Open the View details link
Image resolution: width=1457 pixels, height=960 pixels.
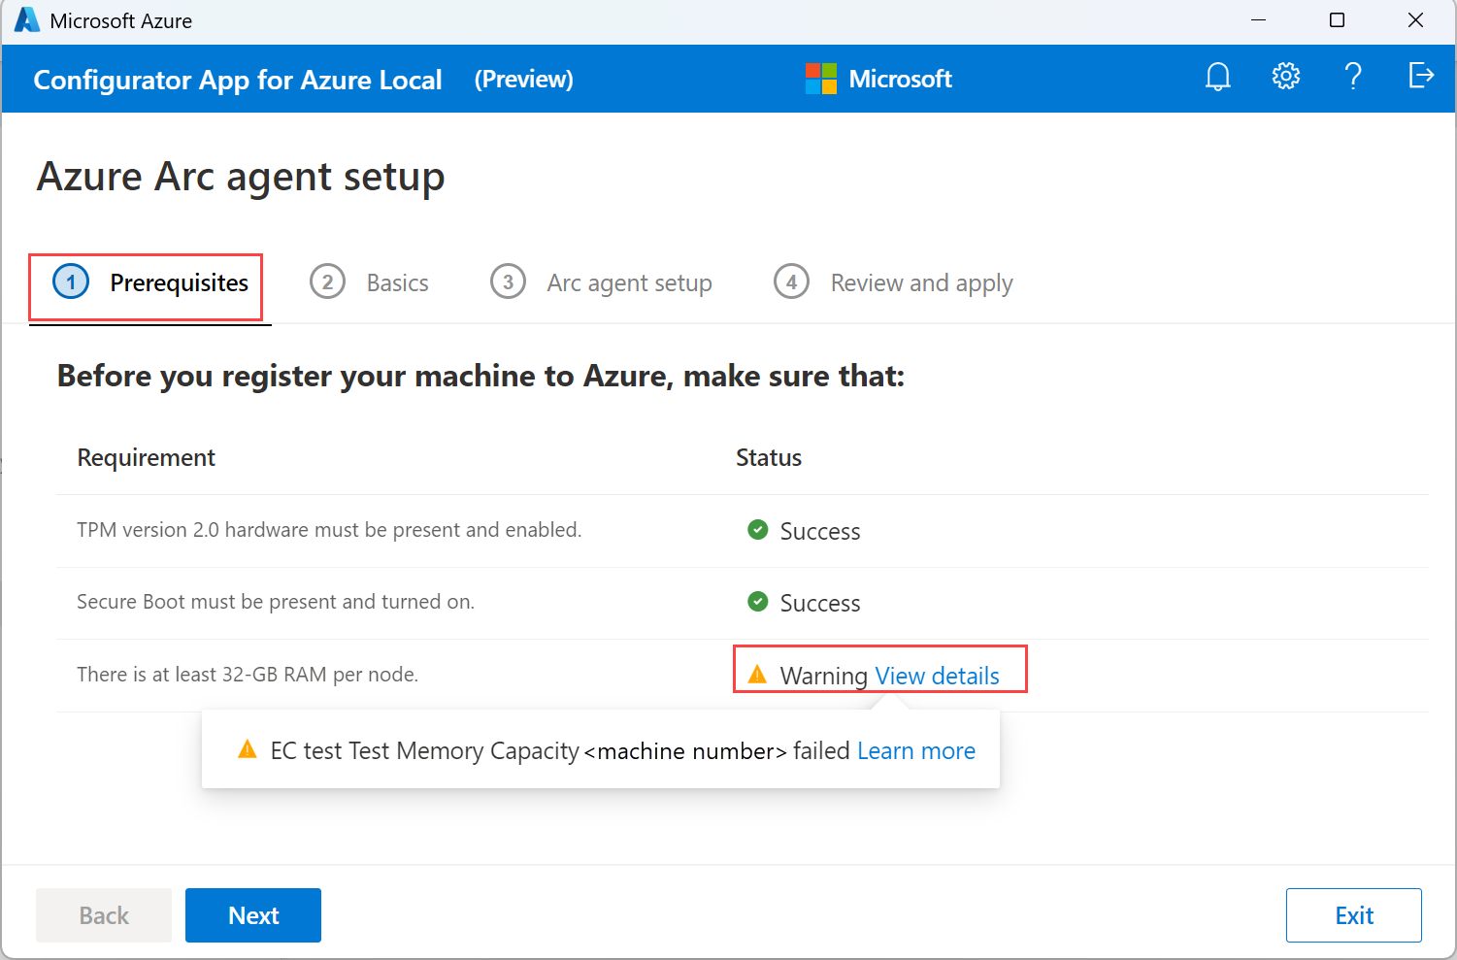click(937, 676)
